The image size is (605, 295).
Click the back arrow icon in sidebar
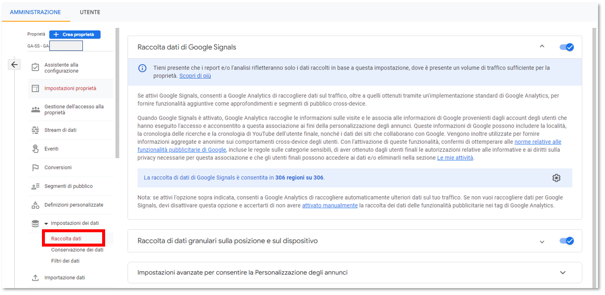15,64
